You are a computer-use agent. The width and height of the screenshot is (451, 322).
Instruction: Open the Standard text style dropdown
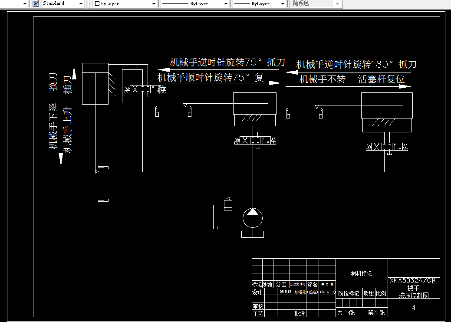tap(80, 3)
